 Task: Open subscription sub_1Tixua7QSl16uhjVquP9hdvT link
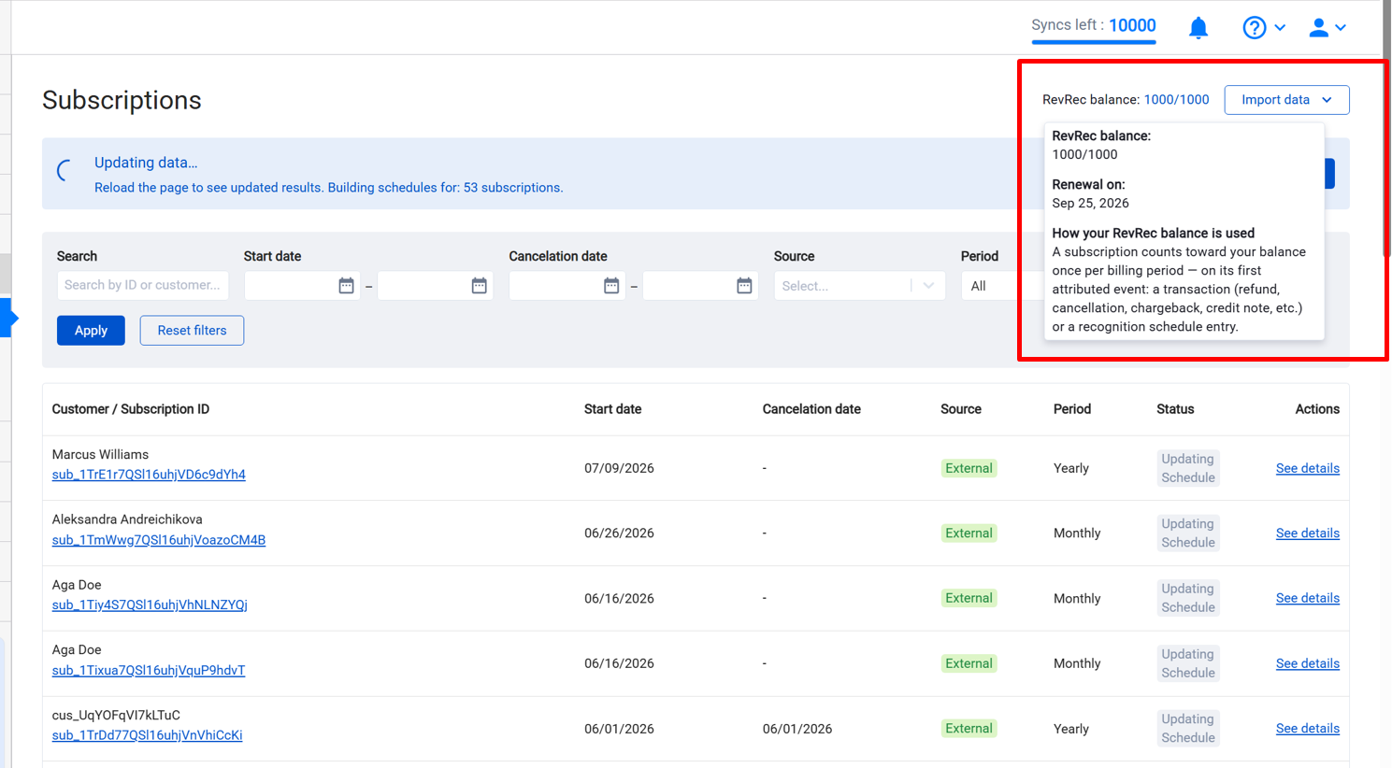click(x=149, y=670)
